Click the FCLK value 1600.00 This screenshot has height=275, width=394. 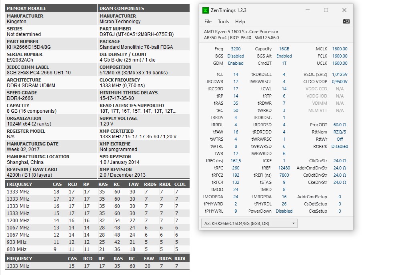[340, 56]
